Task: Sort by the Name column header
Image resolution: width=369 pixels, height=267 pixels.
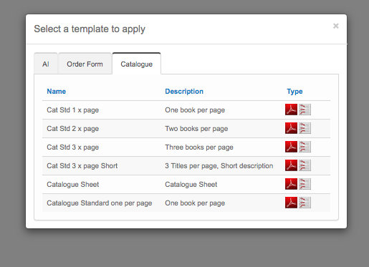Action: pos(57,92)
